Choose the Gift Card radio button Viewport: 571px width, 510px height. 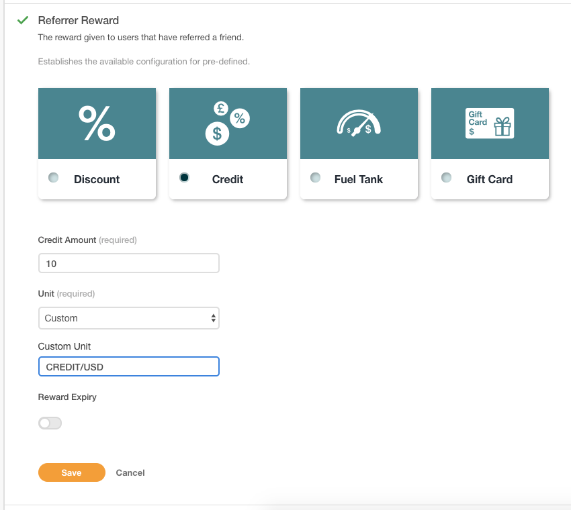tap(447, 178)
